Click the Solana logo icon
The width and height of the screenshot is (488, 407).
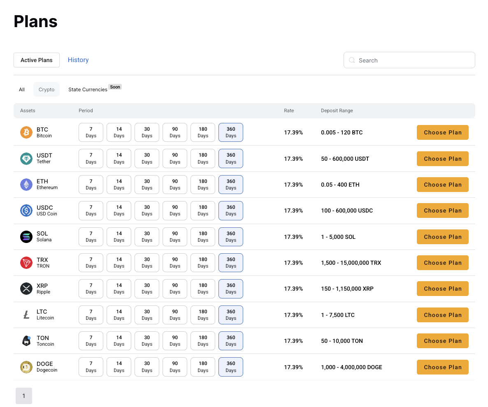[26, 237]
